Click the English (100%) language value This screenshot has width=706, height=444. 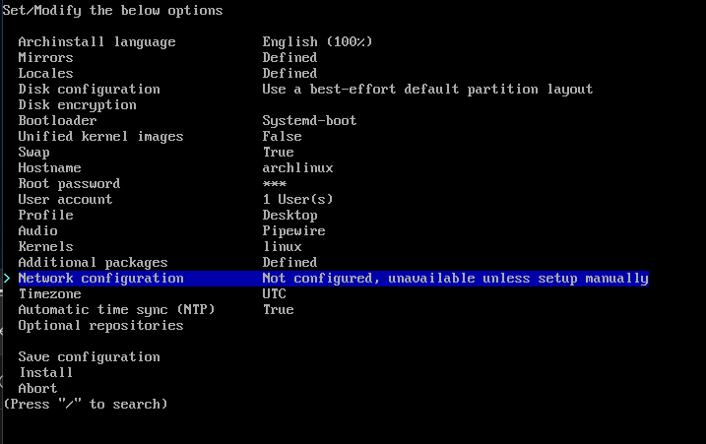click(317, 42)
